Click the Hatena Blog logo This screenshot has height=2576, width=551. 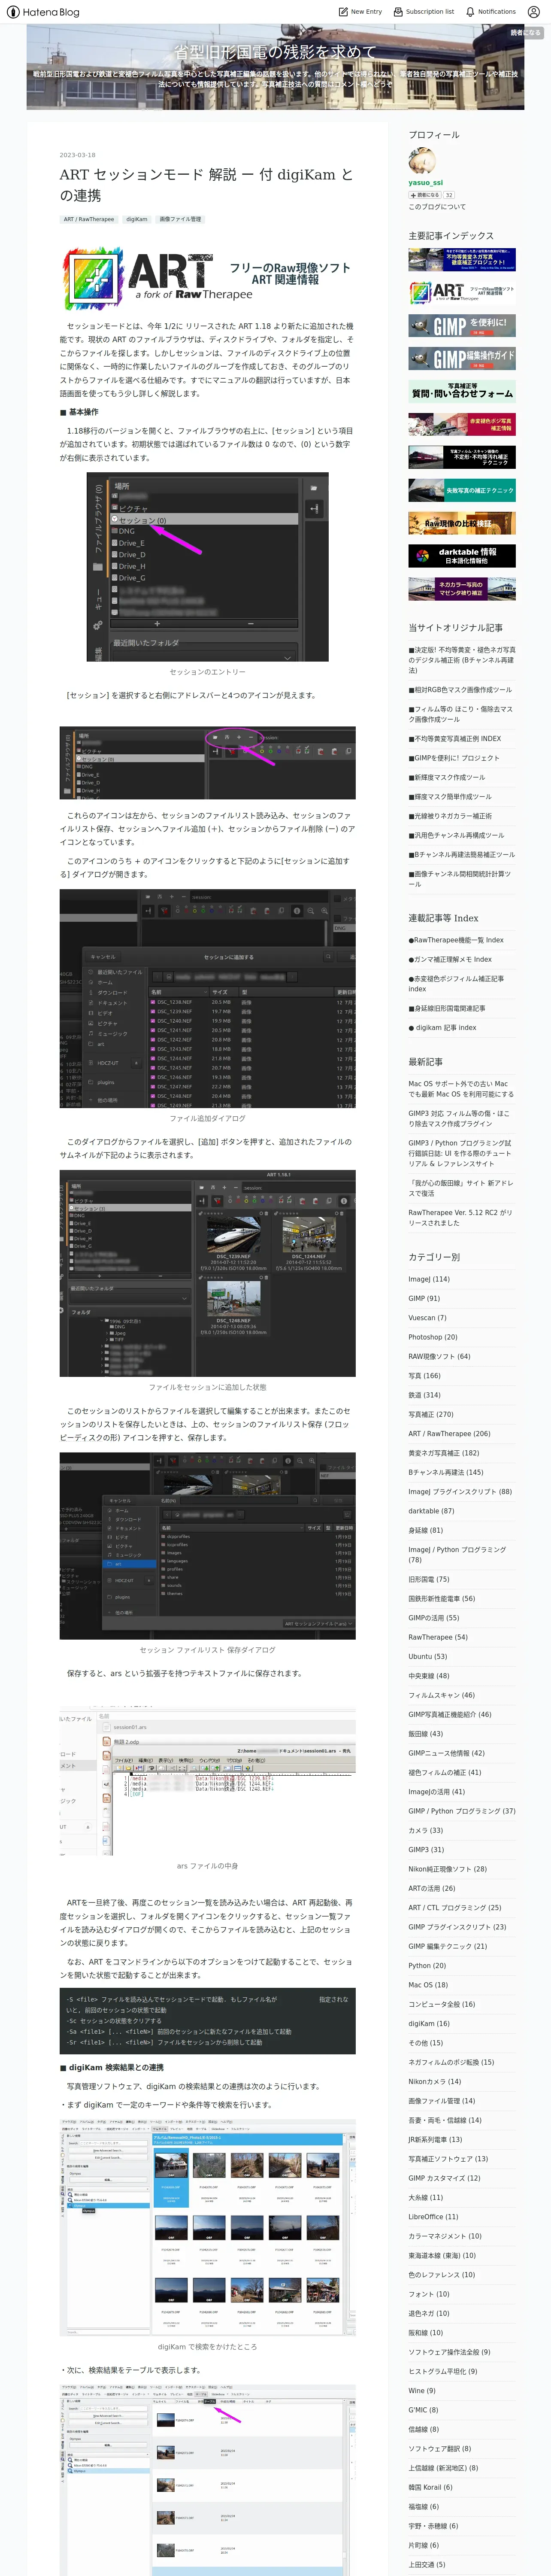(42, 12)
